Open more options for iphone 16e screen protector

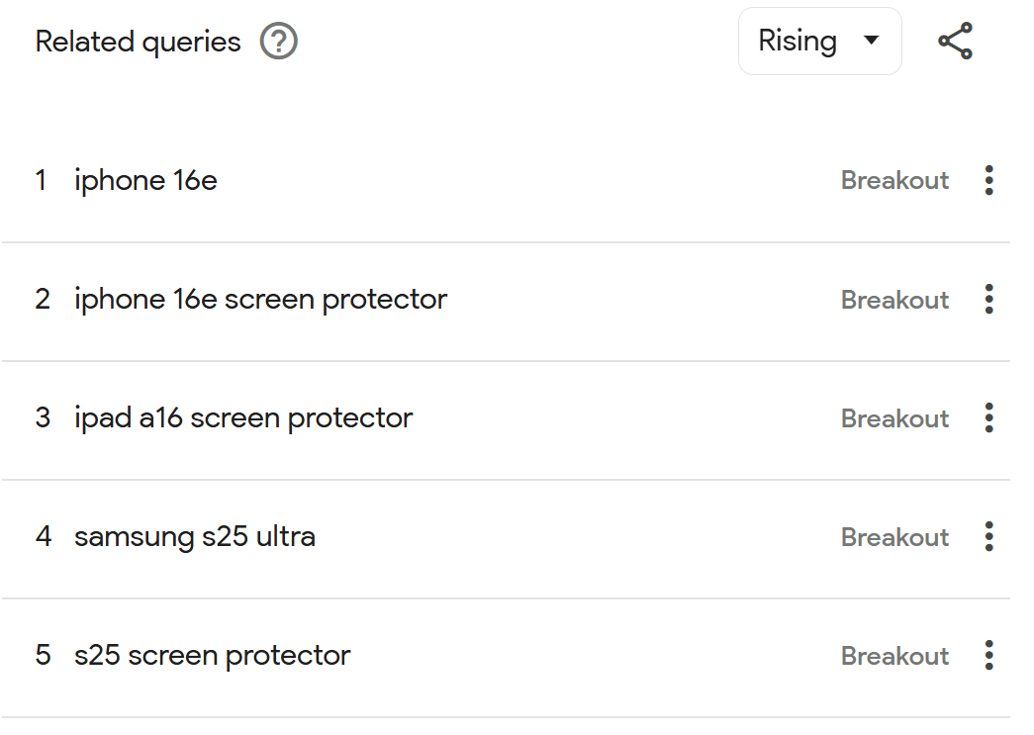[988, 299]
